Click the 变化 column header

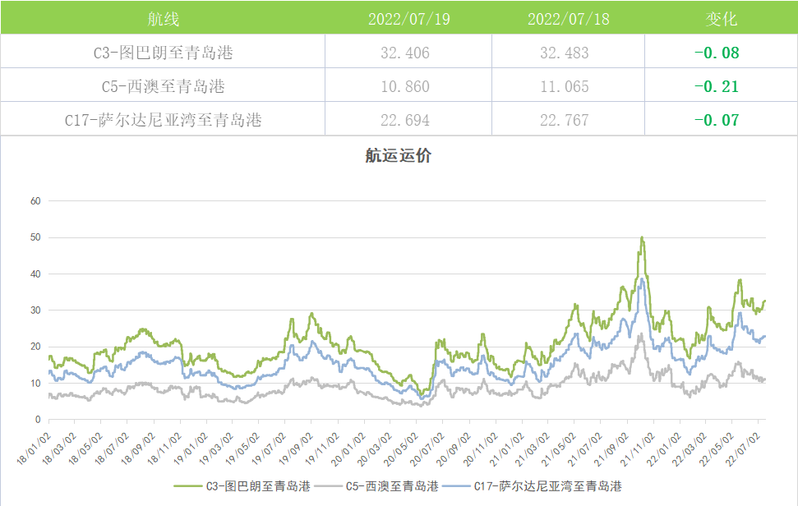pos(722,18)
